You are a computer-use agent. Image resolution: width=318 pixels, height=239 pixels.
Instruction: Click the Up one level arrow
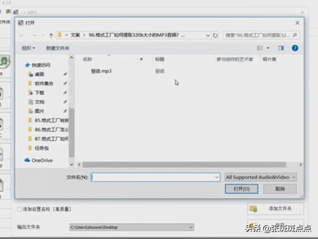[x=51, y=35]
